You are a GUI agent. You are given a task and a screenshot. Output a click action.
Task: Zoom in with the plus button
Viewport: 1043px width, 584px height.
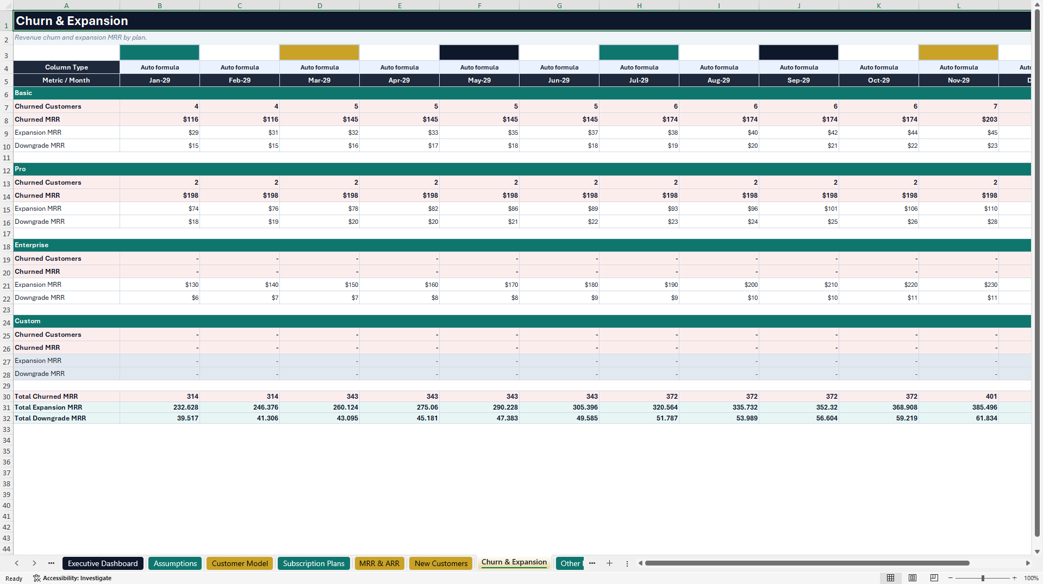click(1014, 578)
